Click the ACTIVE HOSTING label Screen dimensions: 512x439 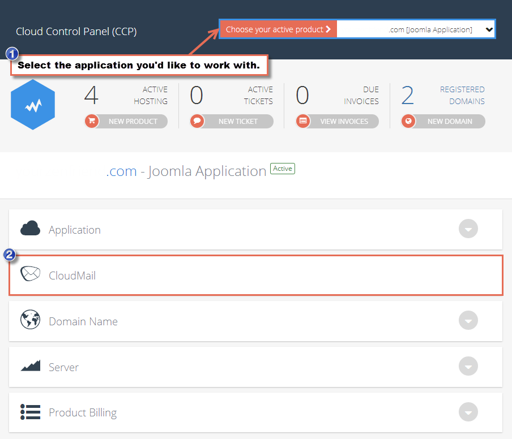(x=151, y=95)
